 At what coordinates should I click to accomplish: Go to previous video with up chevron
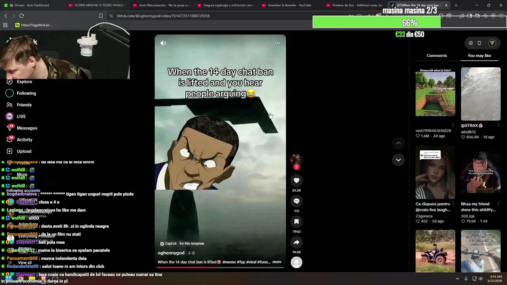pyautogui.click(x=398, y=143)
